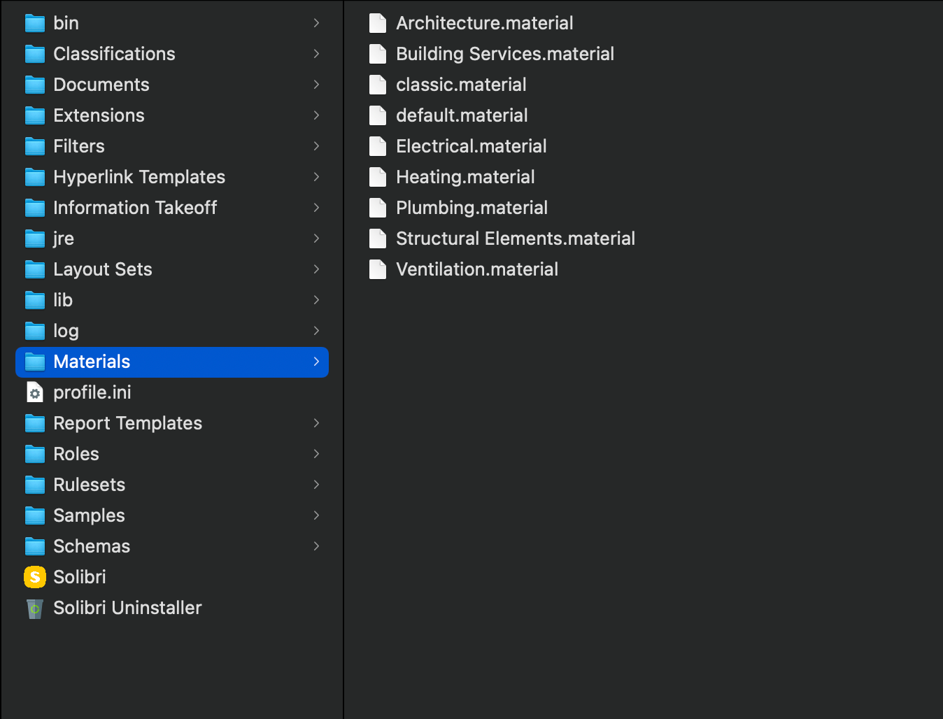
Task: Click the bin folder icon
Action: [35, 24]
